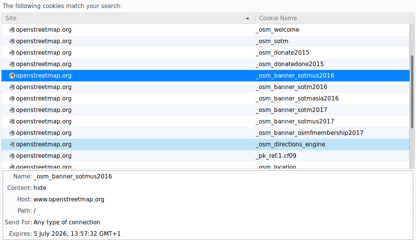416x240 pixels.
Task: Select the _osm_banner_sotm2016 cookie name
Action: (292, 87)
